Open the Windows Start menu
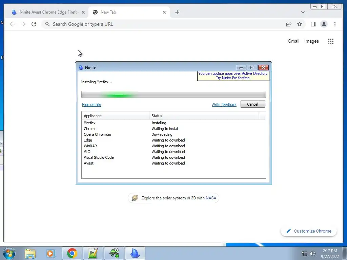This screenshot has width=347, height=260. pos(9,253)
